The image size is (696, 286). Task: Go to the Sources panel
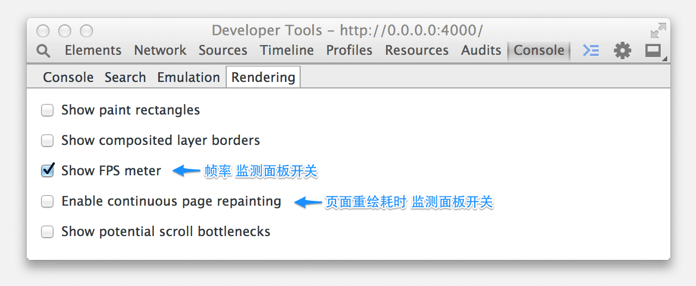223,50
